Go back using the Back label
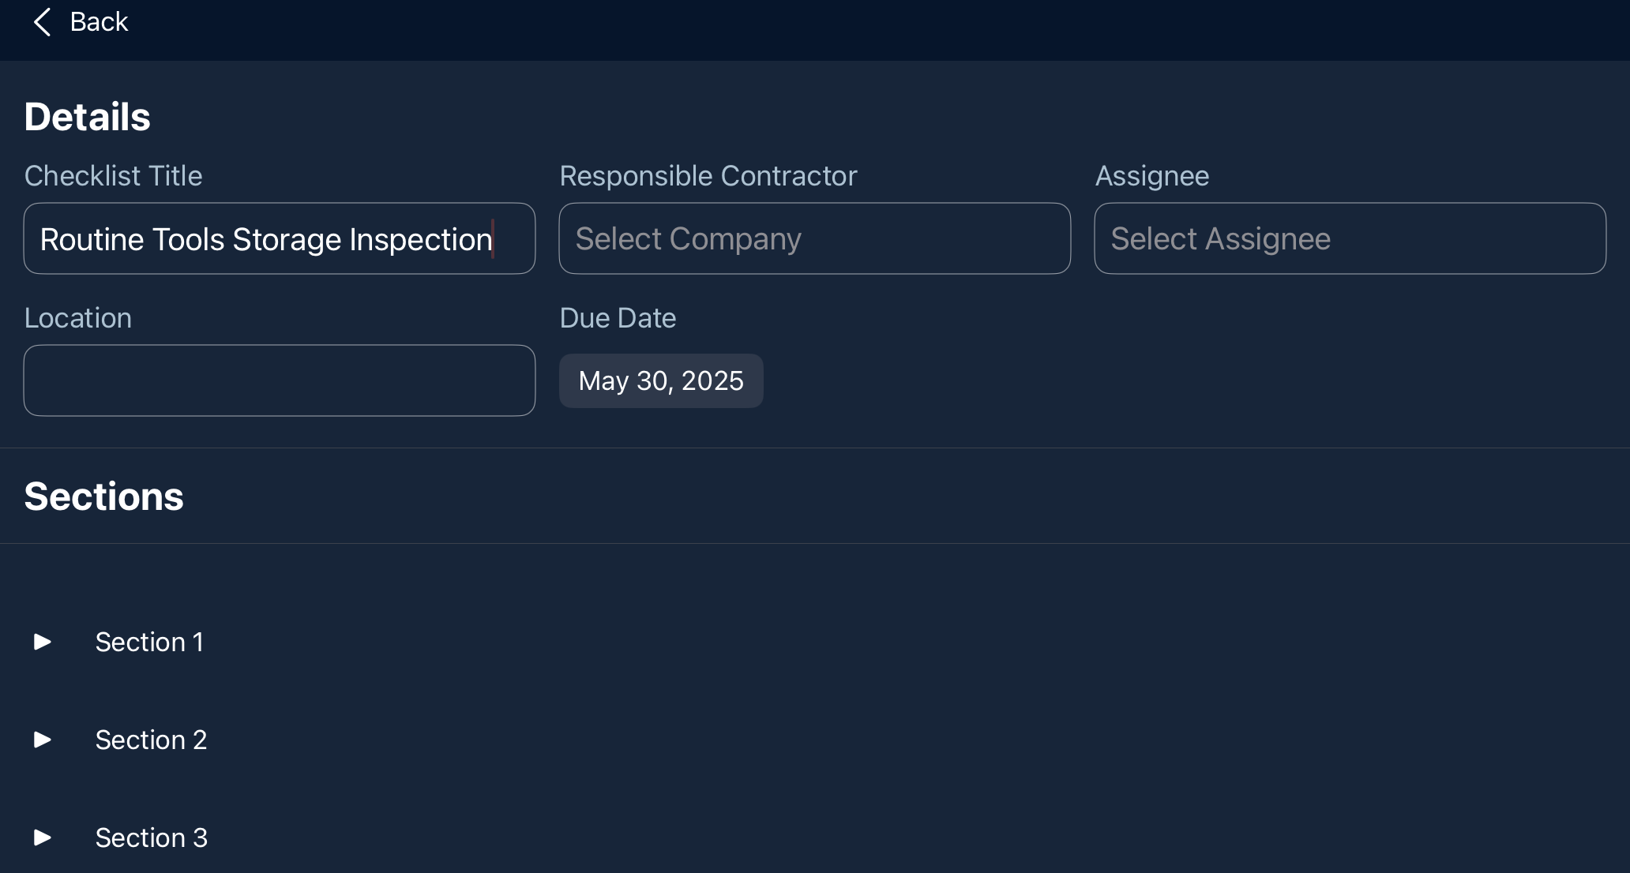 99,22
